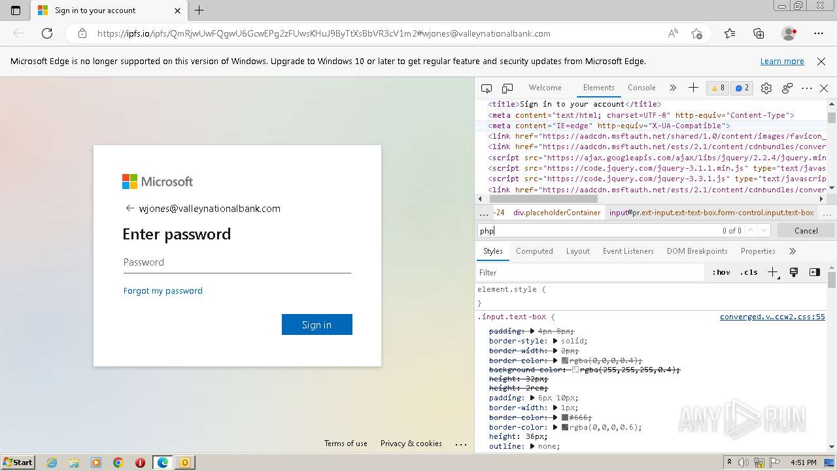The height and width of the screenshot is (471, 837).
Task: Open DevTools settings gear
Action: (766, 88)
